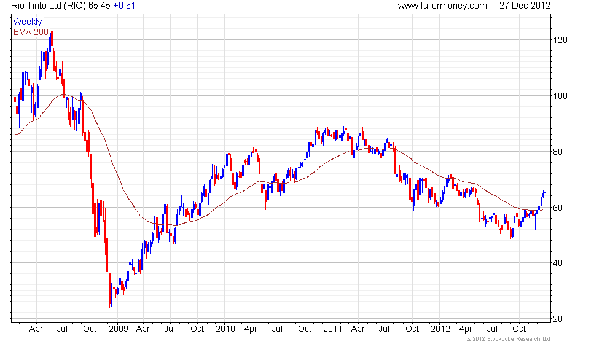The height and width of the screenshot is (344, 602).
Task: Select the 2010 year marker on time axis
Action: [x=225, y=329]
